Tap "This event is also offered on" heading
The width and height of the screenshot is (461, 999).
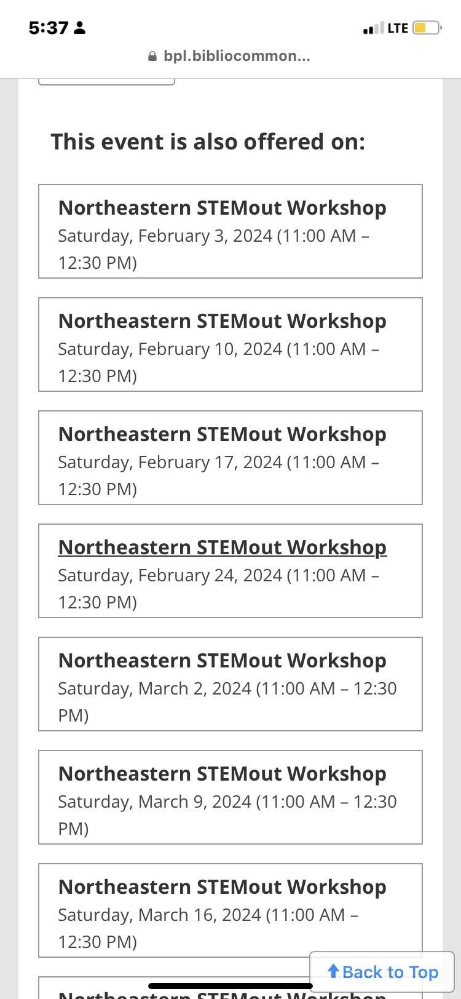coord(208,141)
